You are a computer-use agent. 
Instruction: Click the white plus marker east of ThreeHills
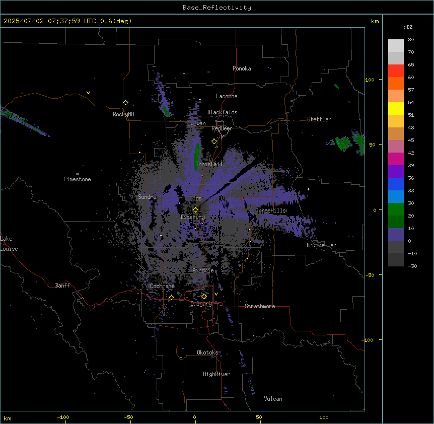coord(308,189)
